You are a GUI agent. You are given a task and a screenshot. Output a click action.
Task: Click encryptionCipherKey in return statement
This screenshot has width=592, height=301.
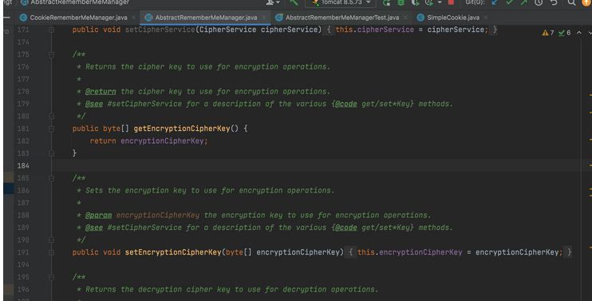(162, 141)
